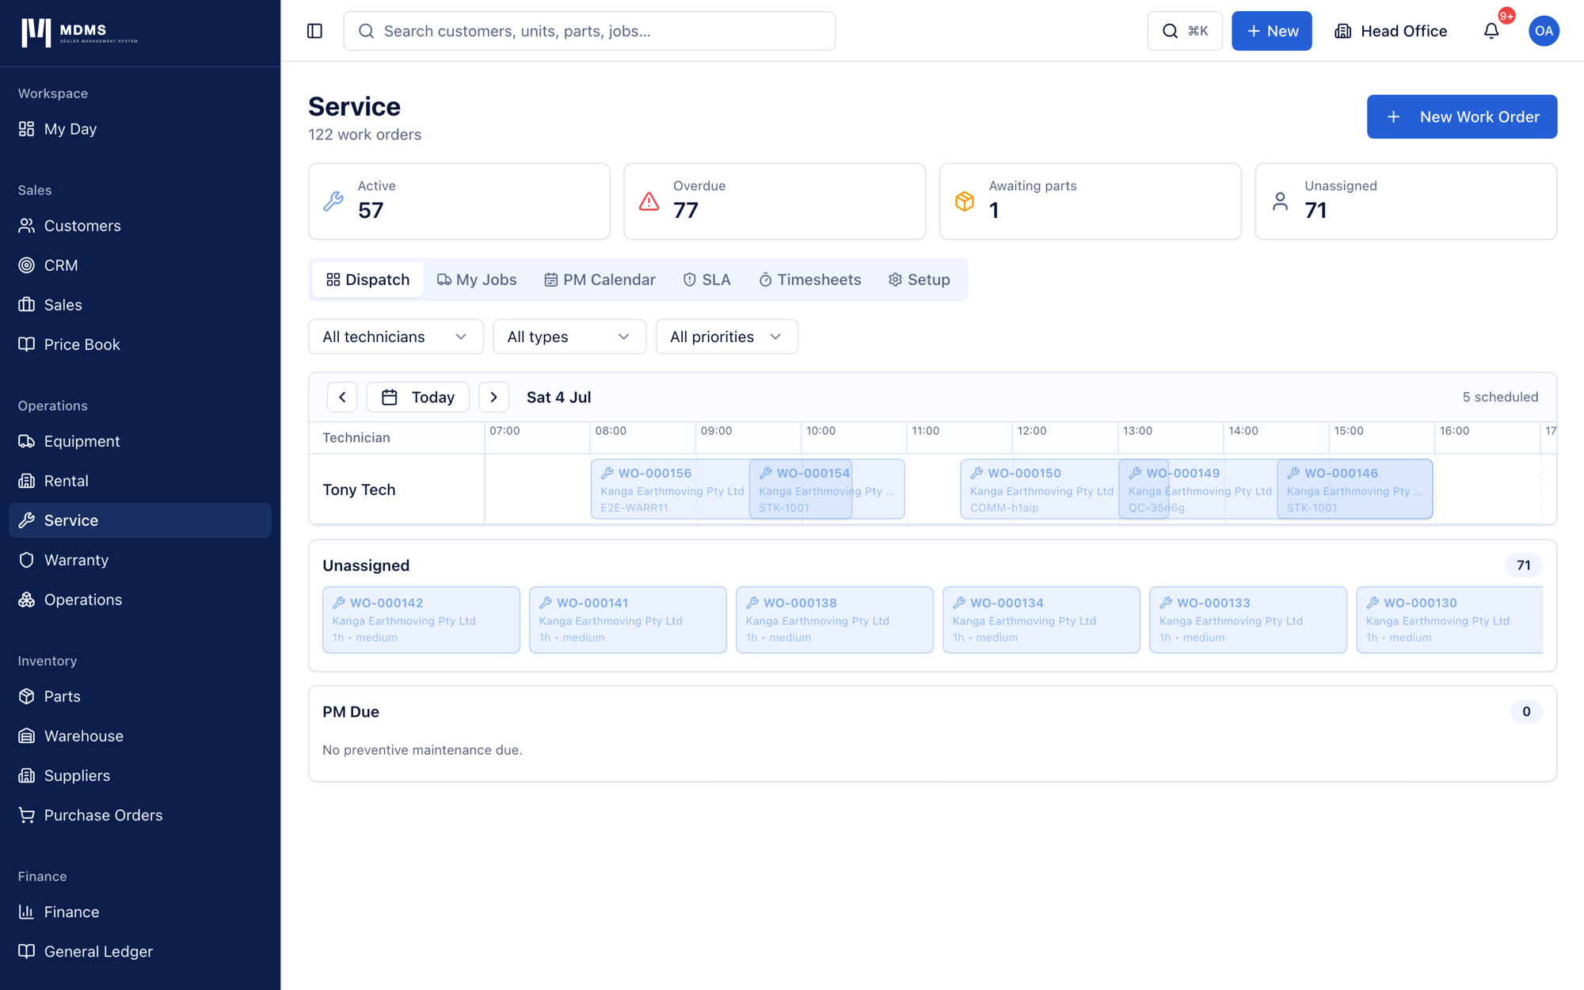Open the General Ledger

pos(140,951)
